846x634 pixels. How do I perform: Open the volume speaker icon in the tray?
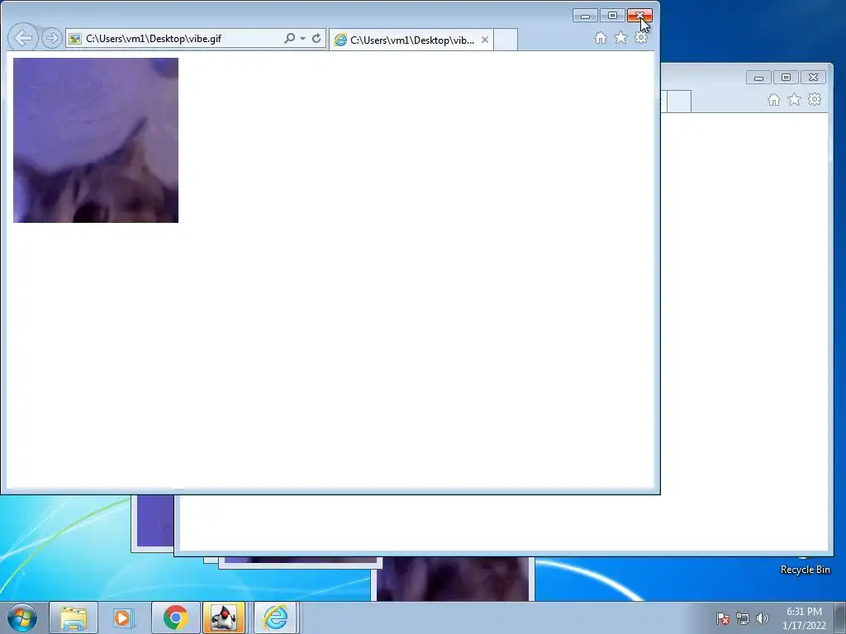pos(762,618)
